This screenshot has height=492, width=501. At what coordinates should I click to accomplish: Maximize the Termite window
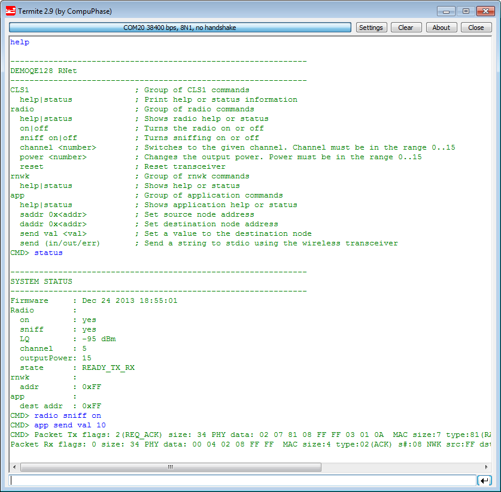[466, 11]
